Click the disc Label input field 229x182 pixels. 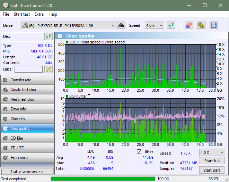point(29,69)
